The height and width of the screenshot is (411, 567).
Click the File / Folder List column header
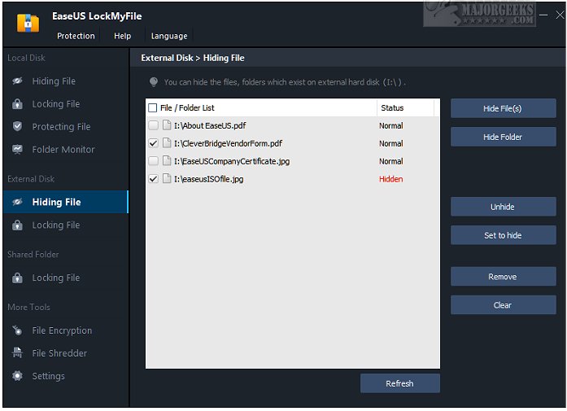point(187,107)
